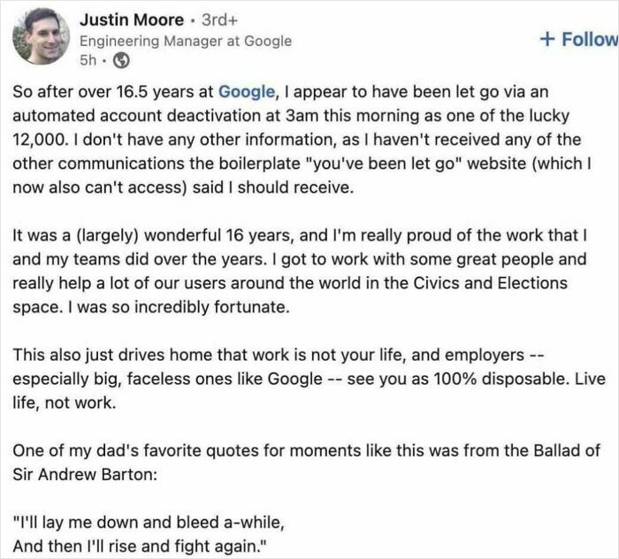The width and height of the screenshot is (619, 559).
Task: Click the plus icon beside Follow
Action: point(547,39)
